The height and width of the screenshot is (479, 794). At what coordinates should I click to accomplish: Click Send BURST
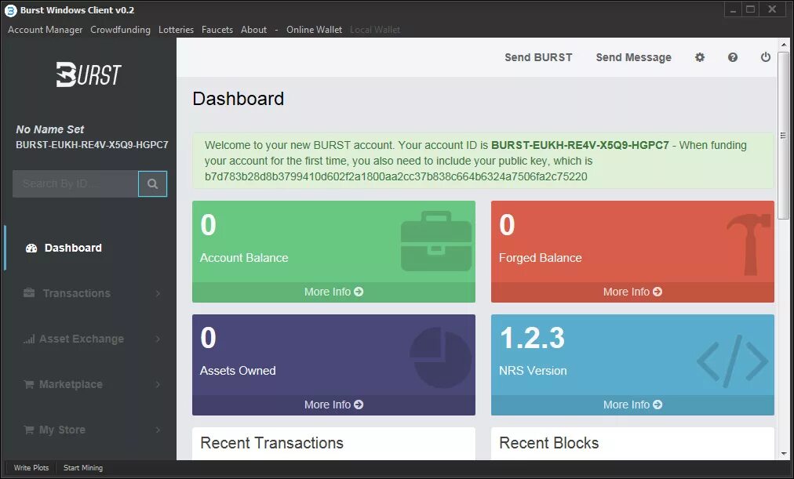pyautogui.click(x=538, y=57)
